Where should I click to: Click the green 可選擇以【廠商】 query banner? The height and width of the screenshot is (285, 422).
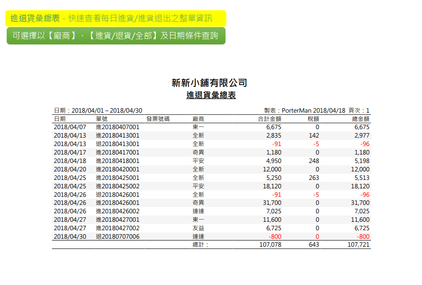pyautogui.click(x=116, y=36)
